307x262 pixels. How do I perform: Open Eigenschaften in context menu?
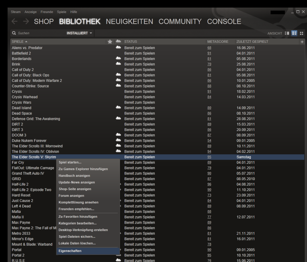pos(88,251)
